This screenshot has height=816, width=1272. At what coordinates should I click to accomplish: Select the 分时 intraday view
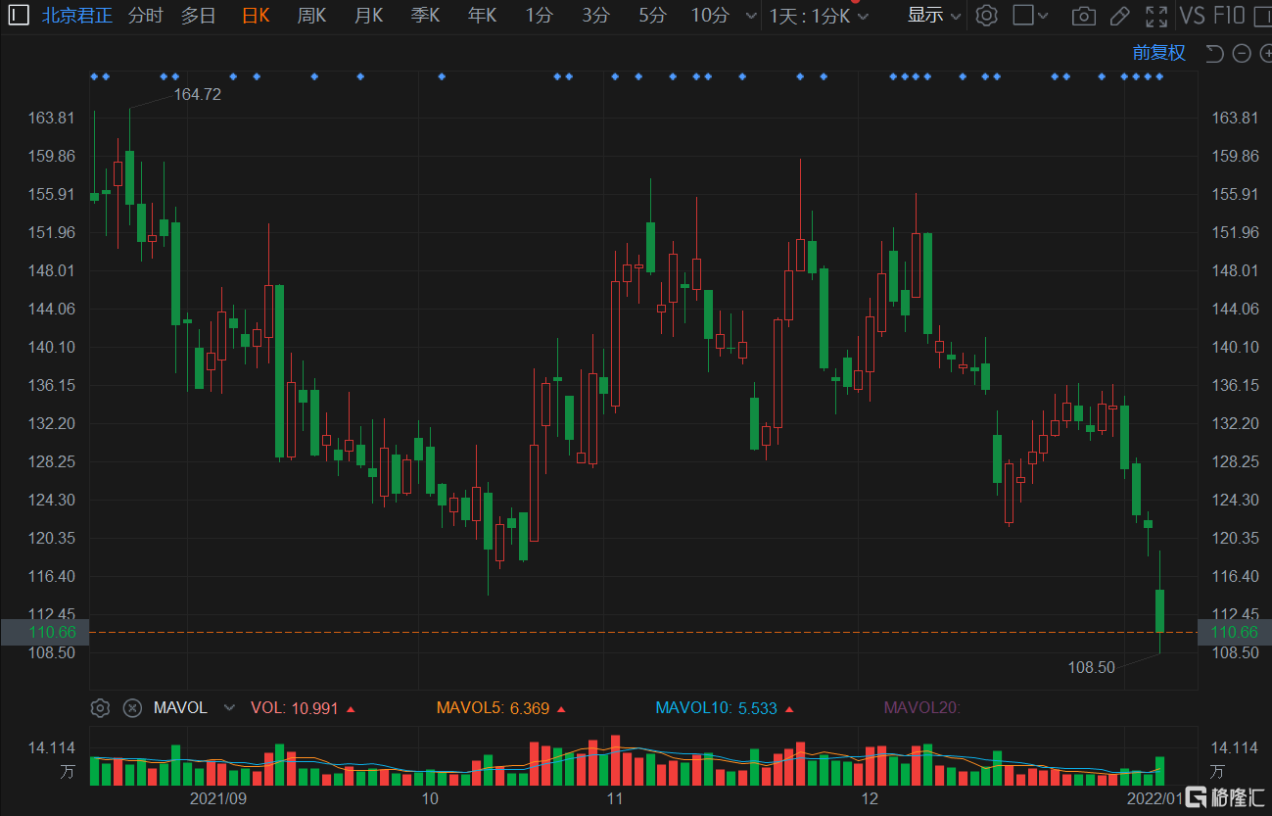point(144,16)
